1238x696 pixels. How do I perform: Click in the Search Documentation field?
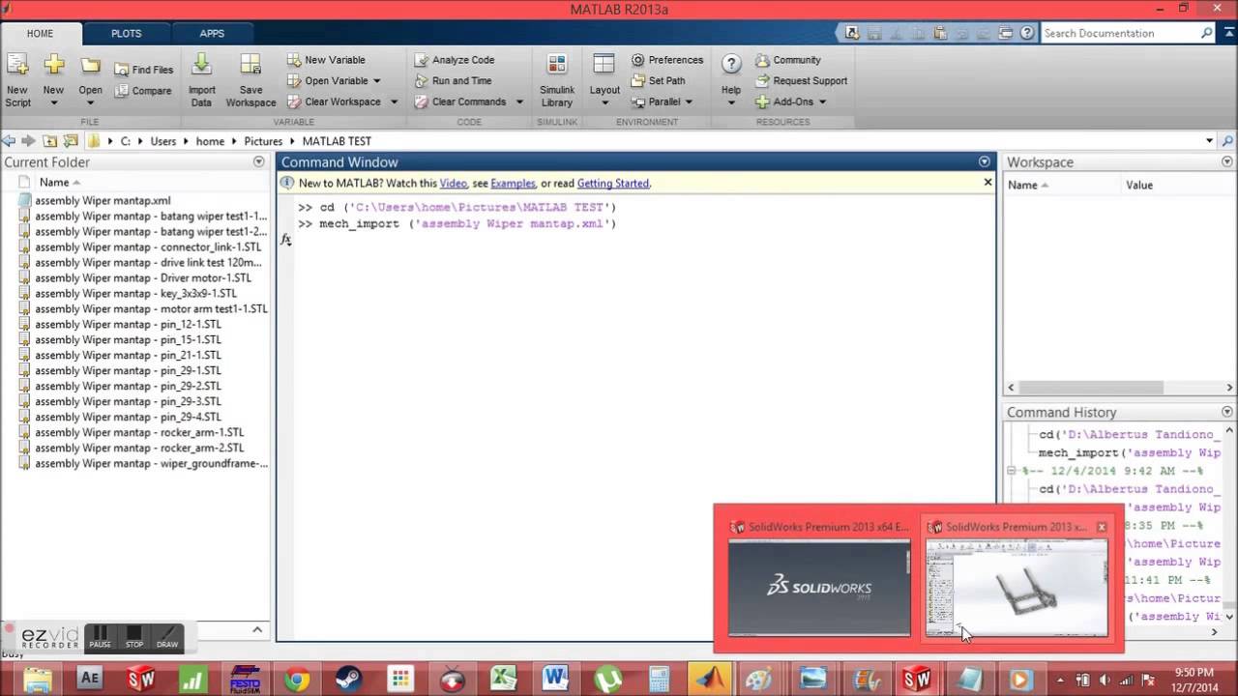tap(1120, 33)
